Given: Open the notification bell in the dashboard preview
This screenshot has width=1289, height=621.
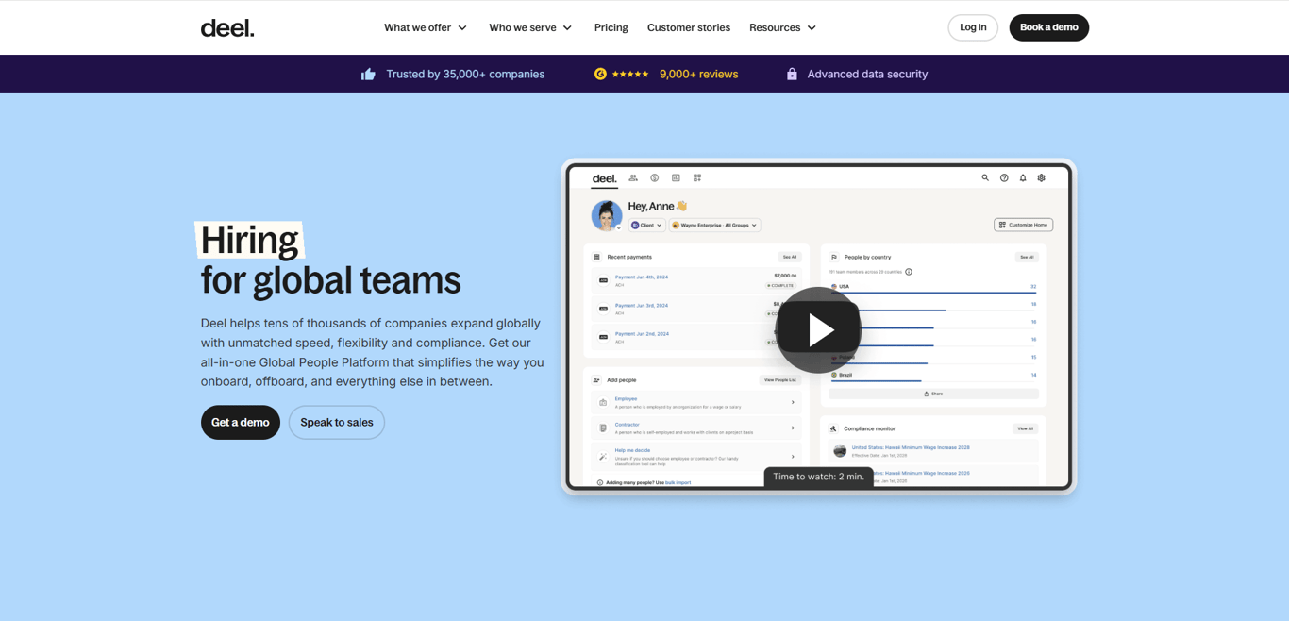Looking at the screenshot, I should (x=1023, y=177).
